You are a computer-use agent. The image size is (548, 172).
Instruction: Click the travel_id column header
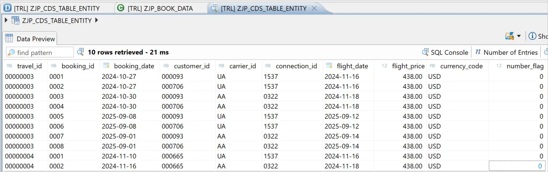tap(26, 66)
